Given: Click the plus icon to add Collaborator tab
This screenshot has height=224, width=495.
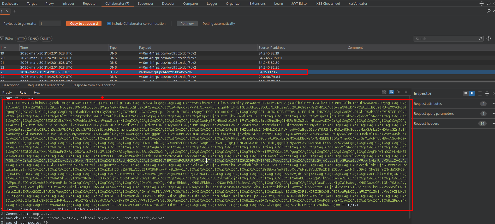Looking at the screenshot, I should coord(15,11).
